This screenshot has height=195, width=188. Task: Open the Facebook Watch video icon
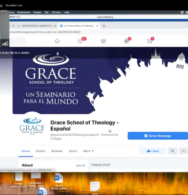click(80, 41)
